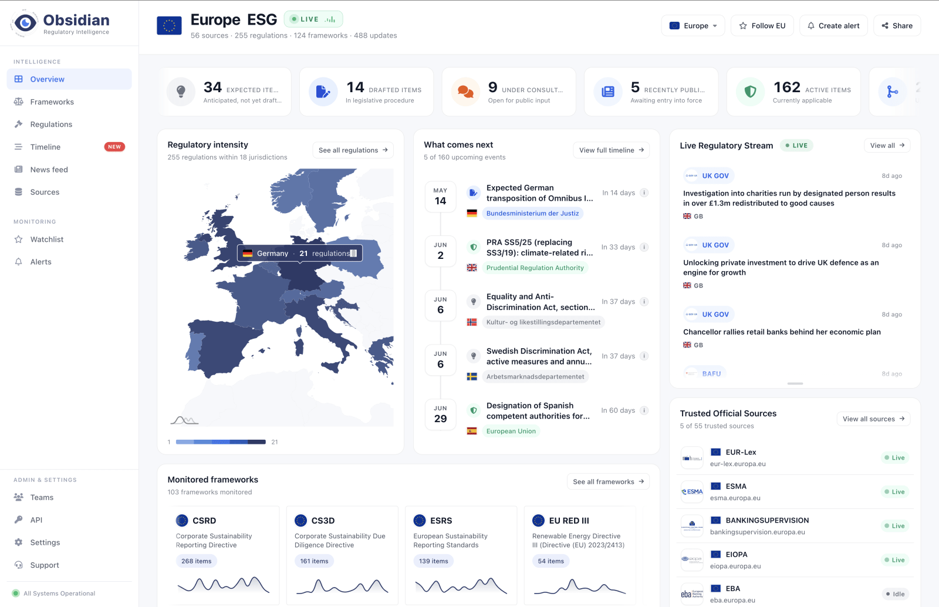Click the All Systems Operational status
Image resolution: width=939 pixels, height=607 pixels.
click(54, 593)
